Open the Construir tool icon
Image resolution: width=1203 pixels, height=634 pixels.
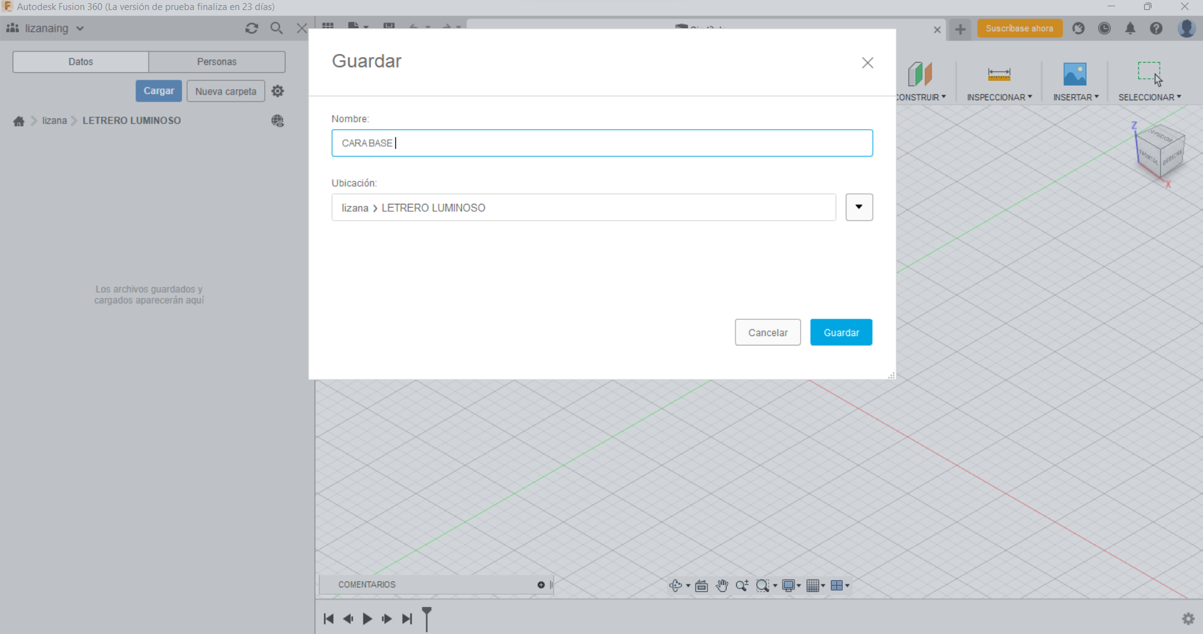tap(920, 74)
